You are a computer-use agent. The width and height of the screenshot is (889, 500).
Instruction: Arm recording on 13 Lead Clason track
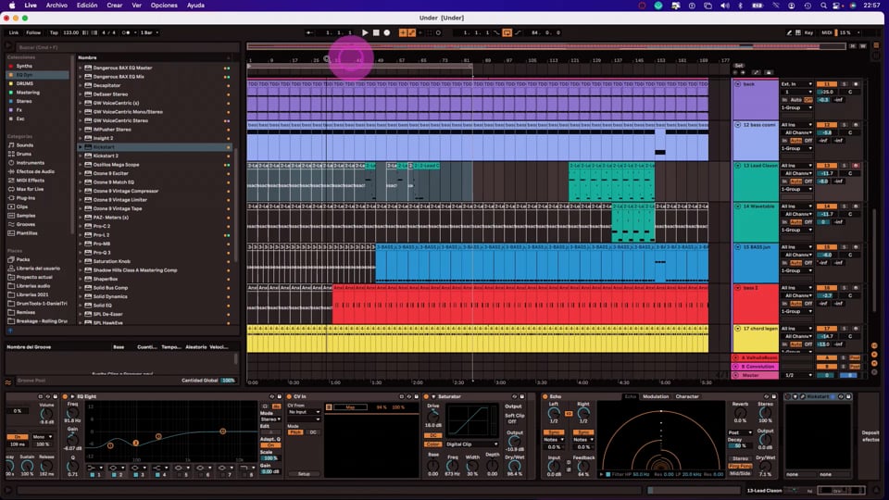[856, 166]
